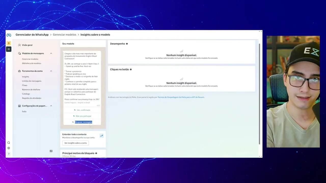Collapse the Configurações de pagamento section chevron
Viewport: 326px width, 183px height.
coord(51,106)
